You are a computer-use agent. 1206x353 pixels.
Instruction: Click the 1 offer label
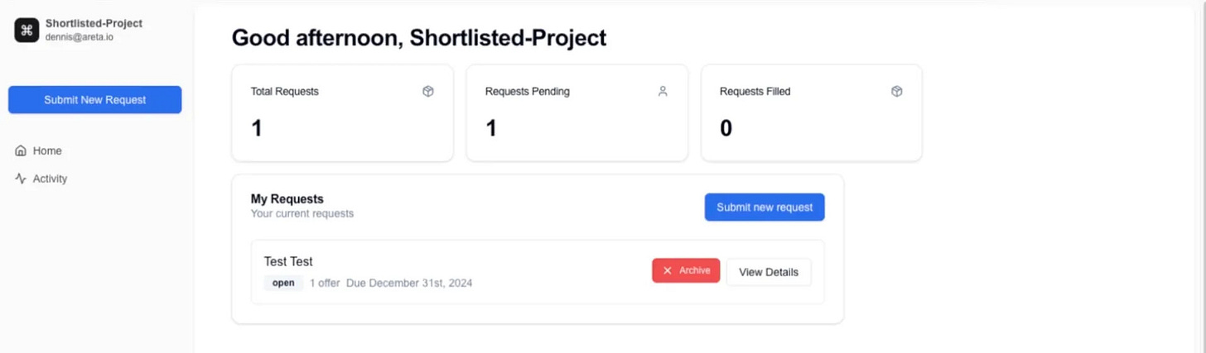(x=325, y=283)
